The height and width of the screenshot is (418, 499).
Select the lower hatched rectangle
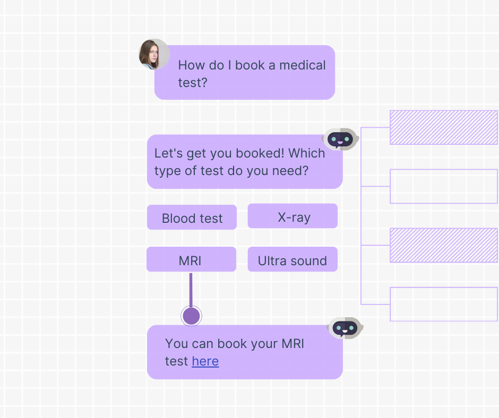click(x=444, y=245)
